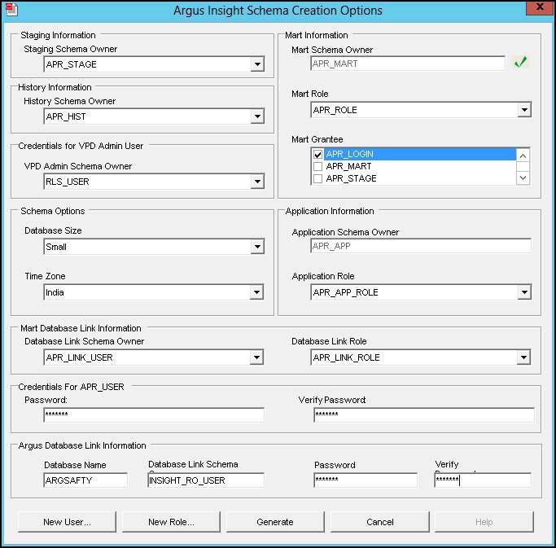This screenshot has height=548, width=556.
Task: Open the Time Zone dropdown
Action: pos(257,292)
